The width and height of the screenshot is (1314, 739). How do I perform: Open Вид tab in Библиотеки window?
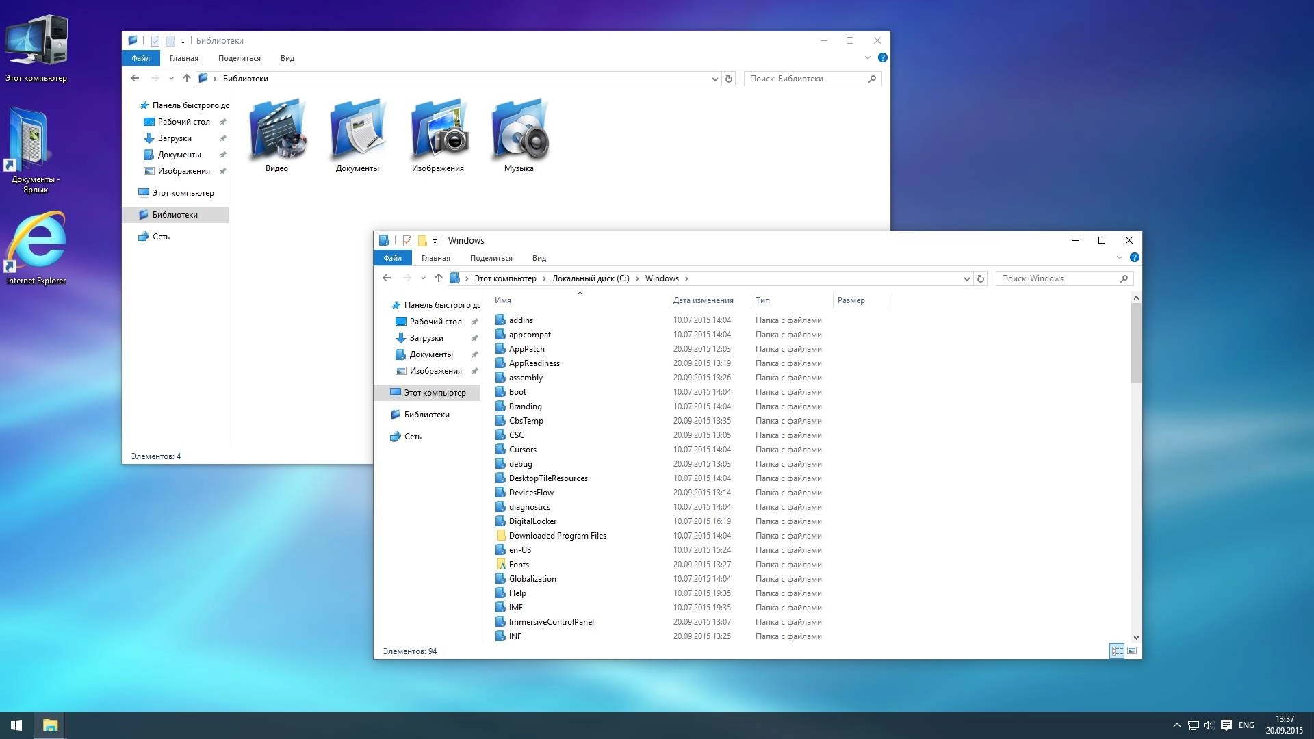[x=287, y=58]
